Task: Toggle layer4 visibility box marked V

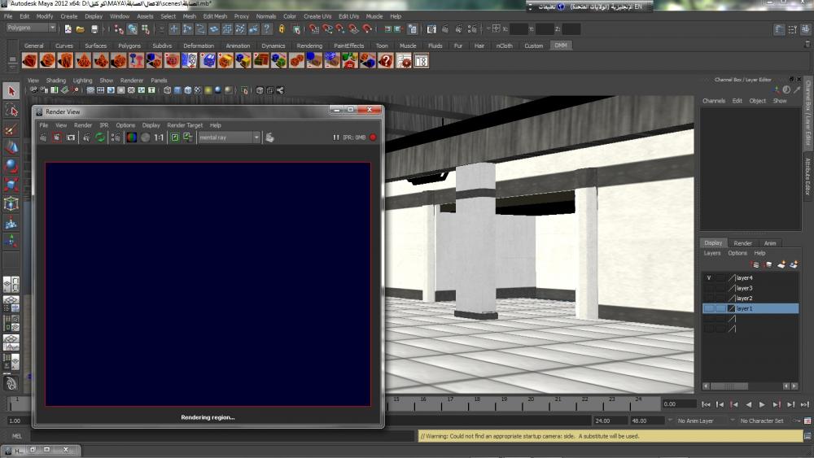Action: coord(708,278)
